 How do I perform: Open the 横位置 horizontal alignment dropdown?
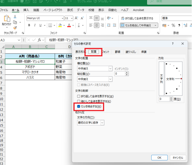click(x=110, y=69)
